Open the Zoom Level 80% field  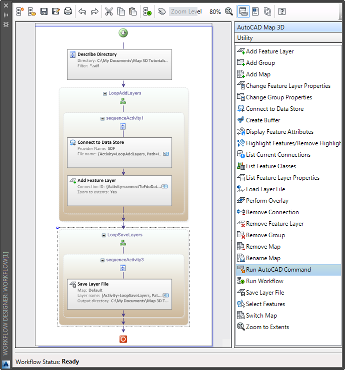pos(195,11)
